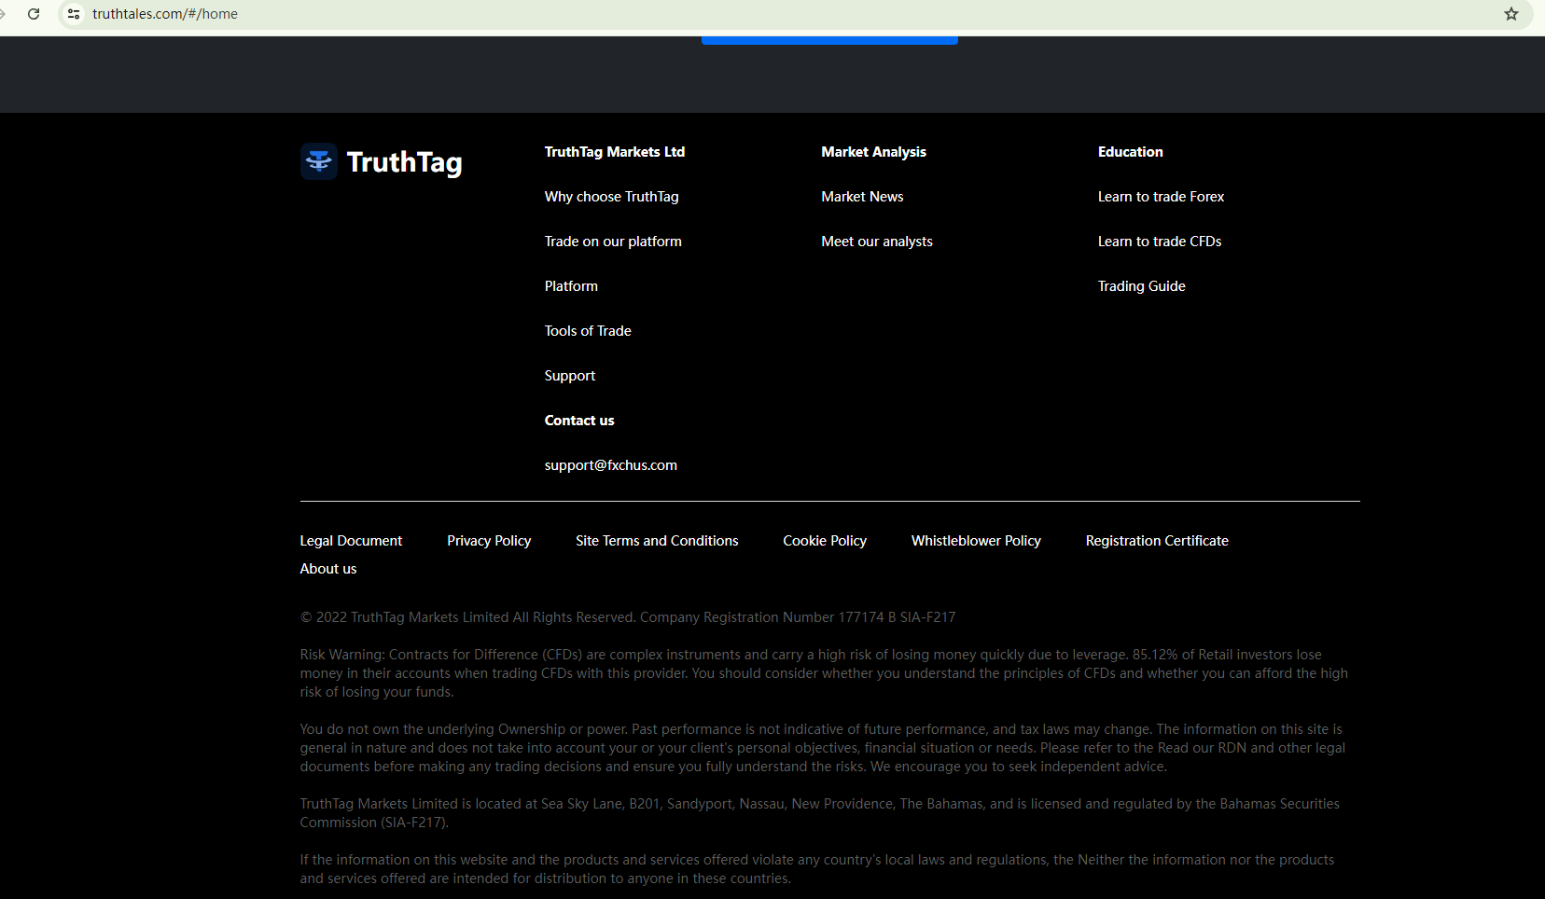Go to Trade on our platform
The image size is (1545, 899).
point(613,242)
